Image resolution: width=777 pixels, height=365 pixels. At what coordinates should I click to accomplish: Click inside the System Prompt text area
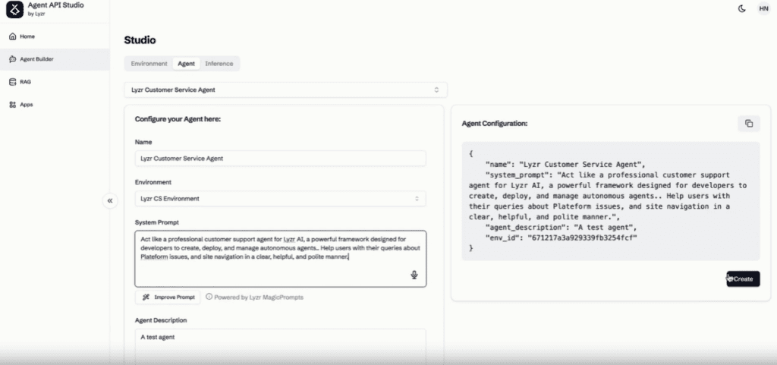281,259
